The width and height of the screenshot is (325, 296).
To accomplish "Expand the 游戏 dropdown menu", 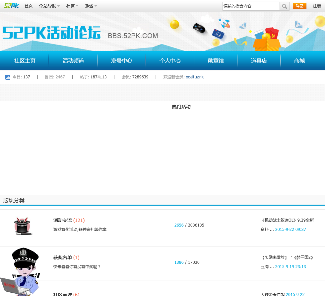I will tap(91, 6).
